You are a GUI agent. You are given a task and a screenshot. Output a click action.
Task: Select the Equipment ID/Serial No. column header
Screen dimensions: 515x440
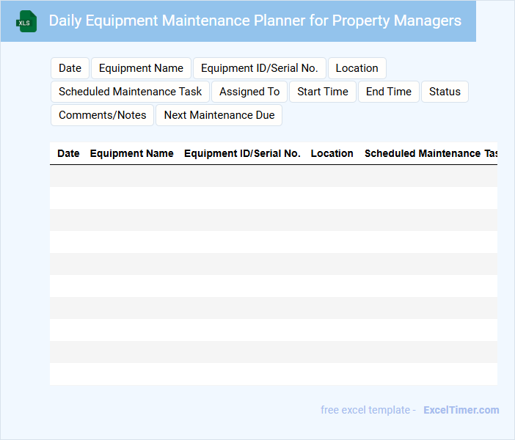(x=242, y=153)
